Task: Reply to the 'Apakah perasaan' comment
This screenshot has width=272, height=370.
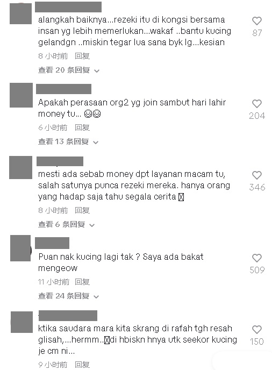Action: (x=82, y=127)
